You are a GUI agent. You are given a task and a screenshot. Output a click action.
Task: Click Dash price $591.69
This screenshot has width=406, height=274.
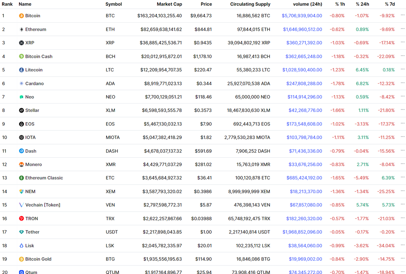pos(203,151)
